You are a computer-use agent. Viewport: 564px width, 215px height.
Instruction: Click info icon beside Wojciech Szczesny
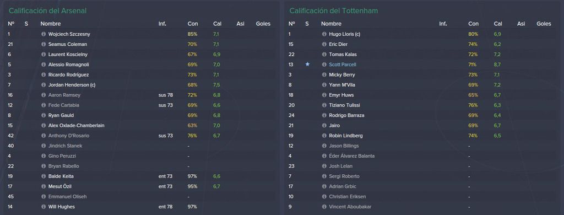pyautogui.click(x=44, y=34)
